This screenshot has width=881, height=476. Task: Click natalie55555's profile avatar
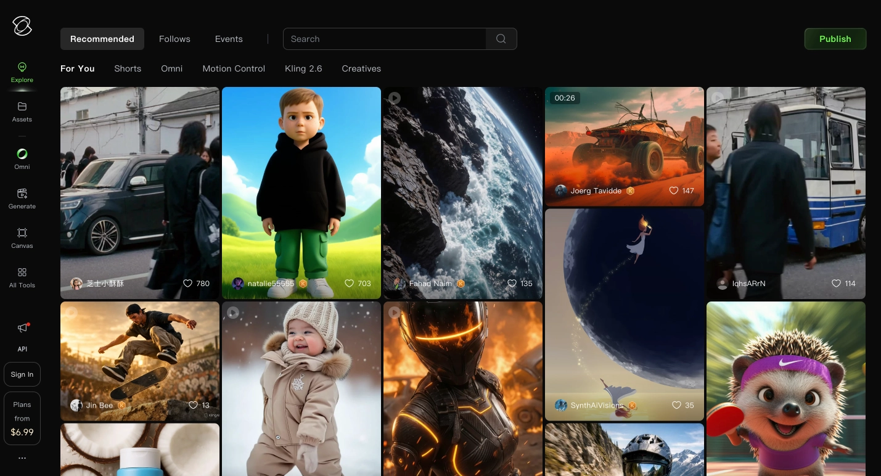pyautogui.click(x=238, y=284)
